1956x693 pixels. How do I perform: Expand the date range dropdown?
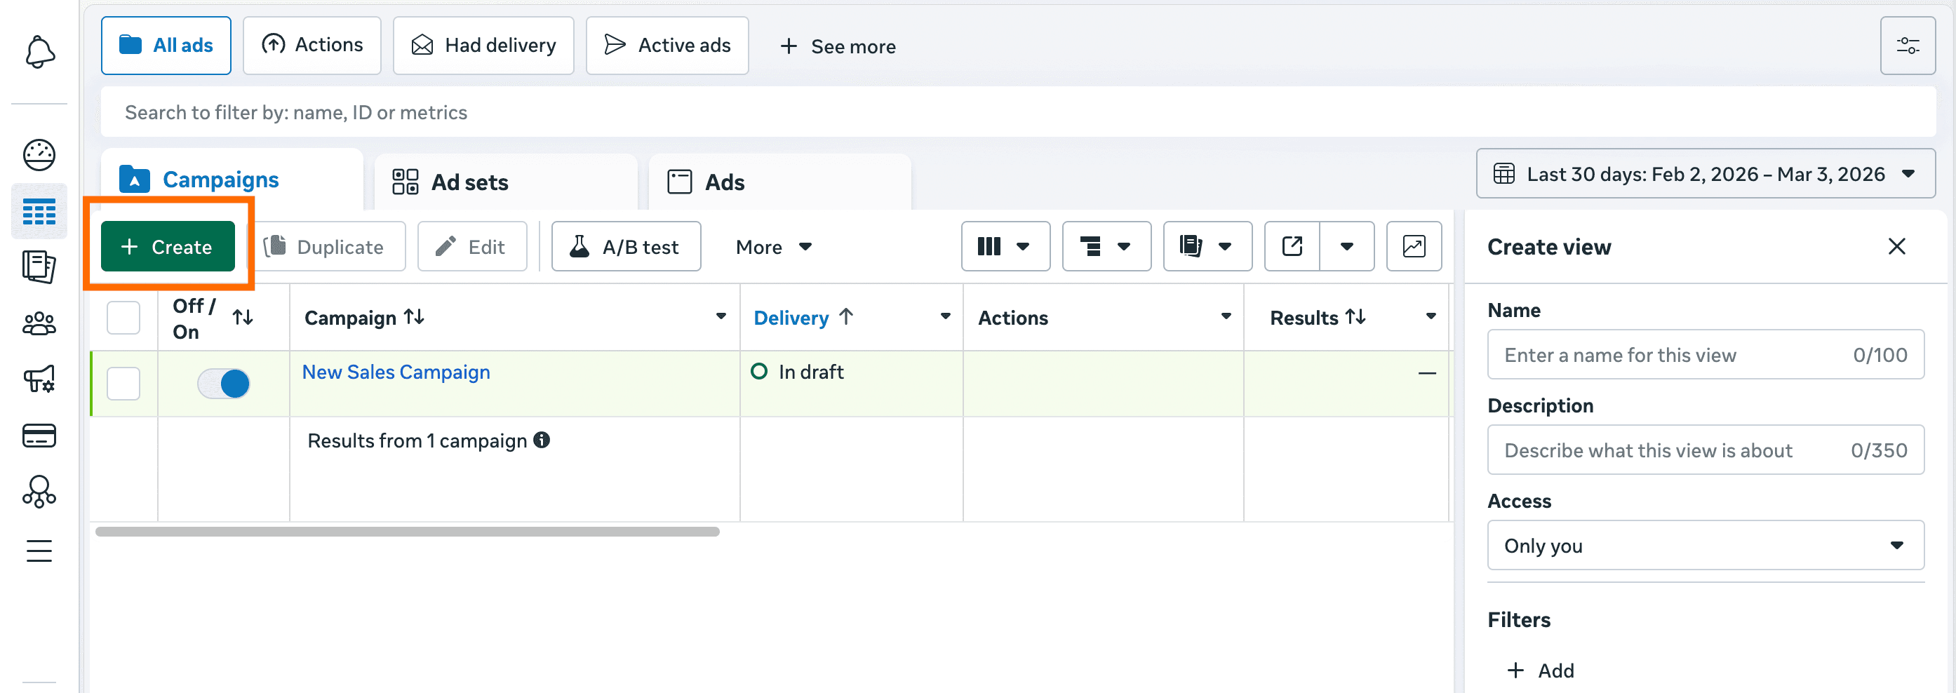pyautogui.click(x=1705, y=175)
